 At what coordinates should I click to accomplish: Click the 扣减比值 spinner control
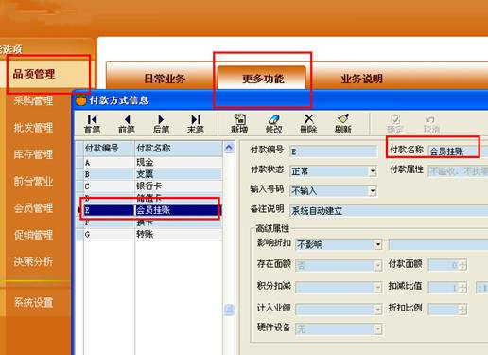pyautogui.click(x=463, y=288)
